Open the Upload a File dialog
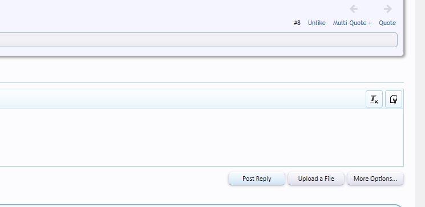 (316, 179)
